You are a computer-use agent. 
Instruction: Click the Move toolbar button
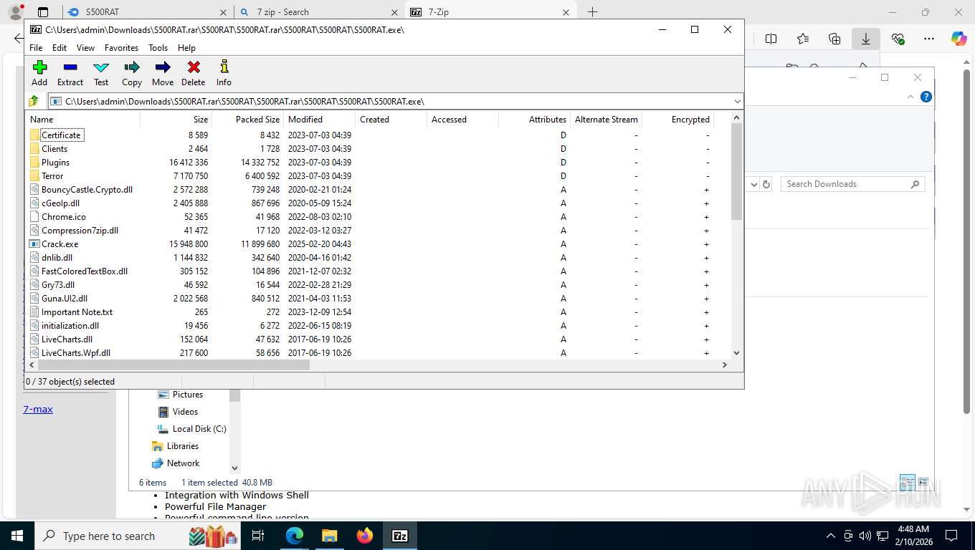(163, 73)
